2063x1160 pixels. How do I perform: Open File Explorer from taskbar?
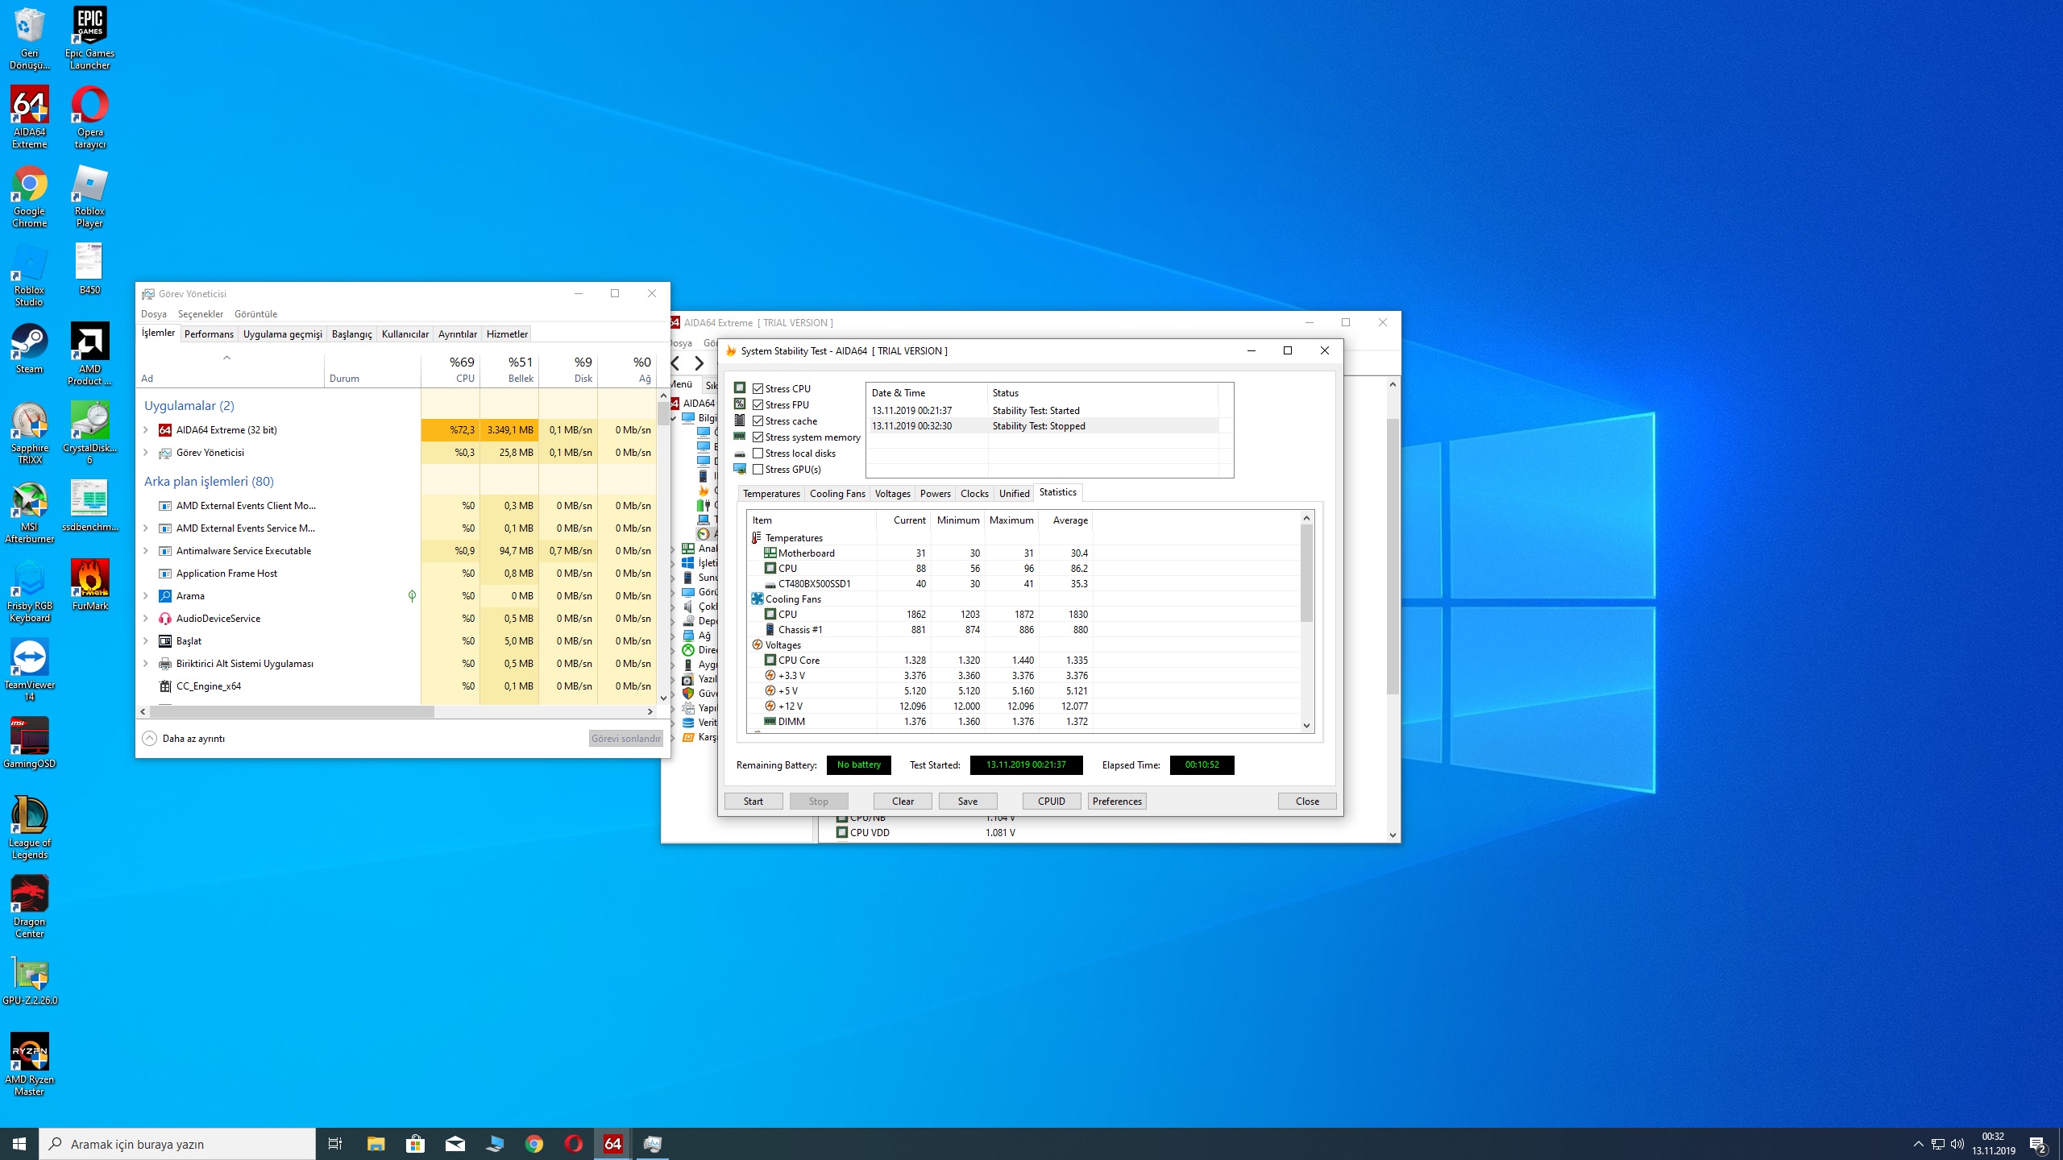pos(376,1144)
